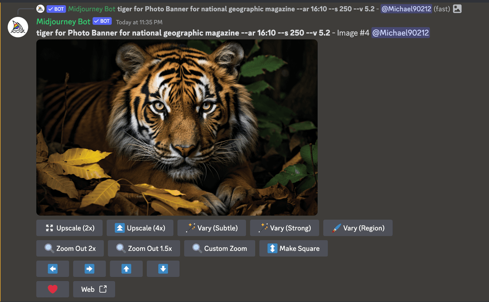Click the image attachment icon in reply preview
This screenshot has width=489, height=302.
457,9
